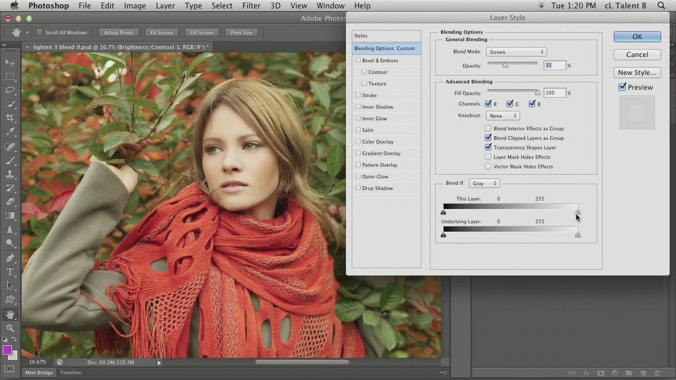This screenshot has height=380, width=676.
Task: Click Underlying Layer white slider handle
Action: tap(578, 235)
